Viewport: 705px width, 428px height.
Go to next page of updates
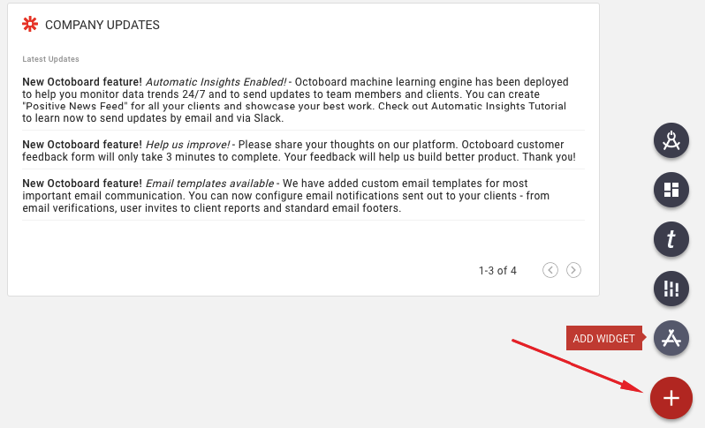tap(573, 270)
